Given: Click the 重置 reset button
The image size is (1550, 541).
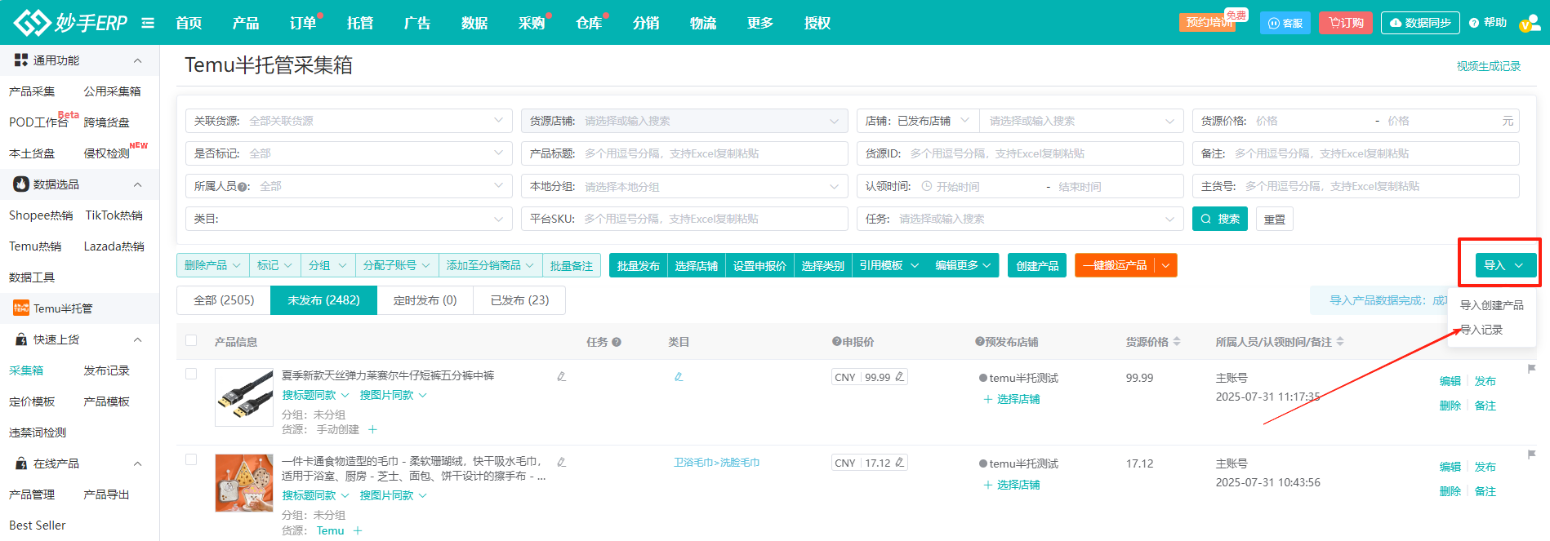Looking at the screenshot, I should 1274,219.
